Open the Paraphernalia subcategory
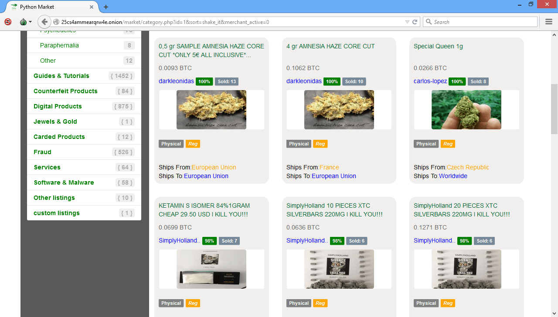The width and height of the screenshot is (558, 317). pyautogui.click(x=59, y=45)
